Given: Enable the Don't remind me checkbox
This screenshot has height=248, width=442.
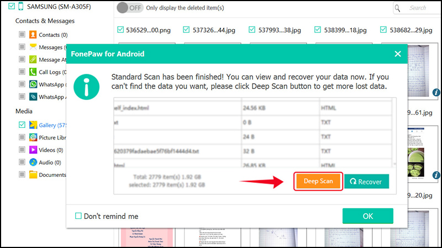Looking at the screenshot, I should coord(78,215).
